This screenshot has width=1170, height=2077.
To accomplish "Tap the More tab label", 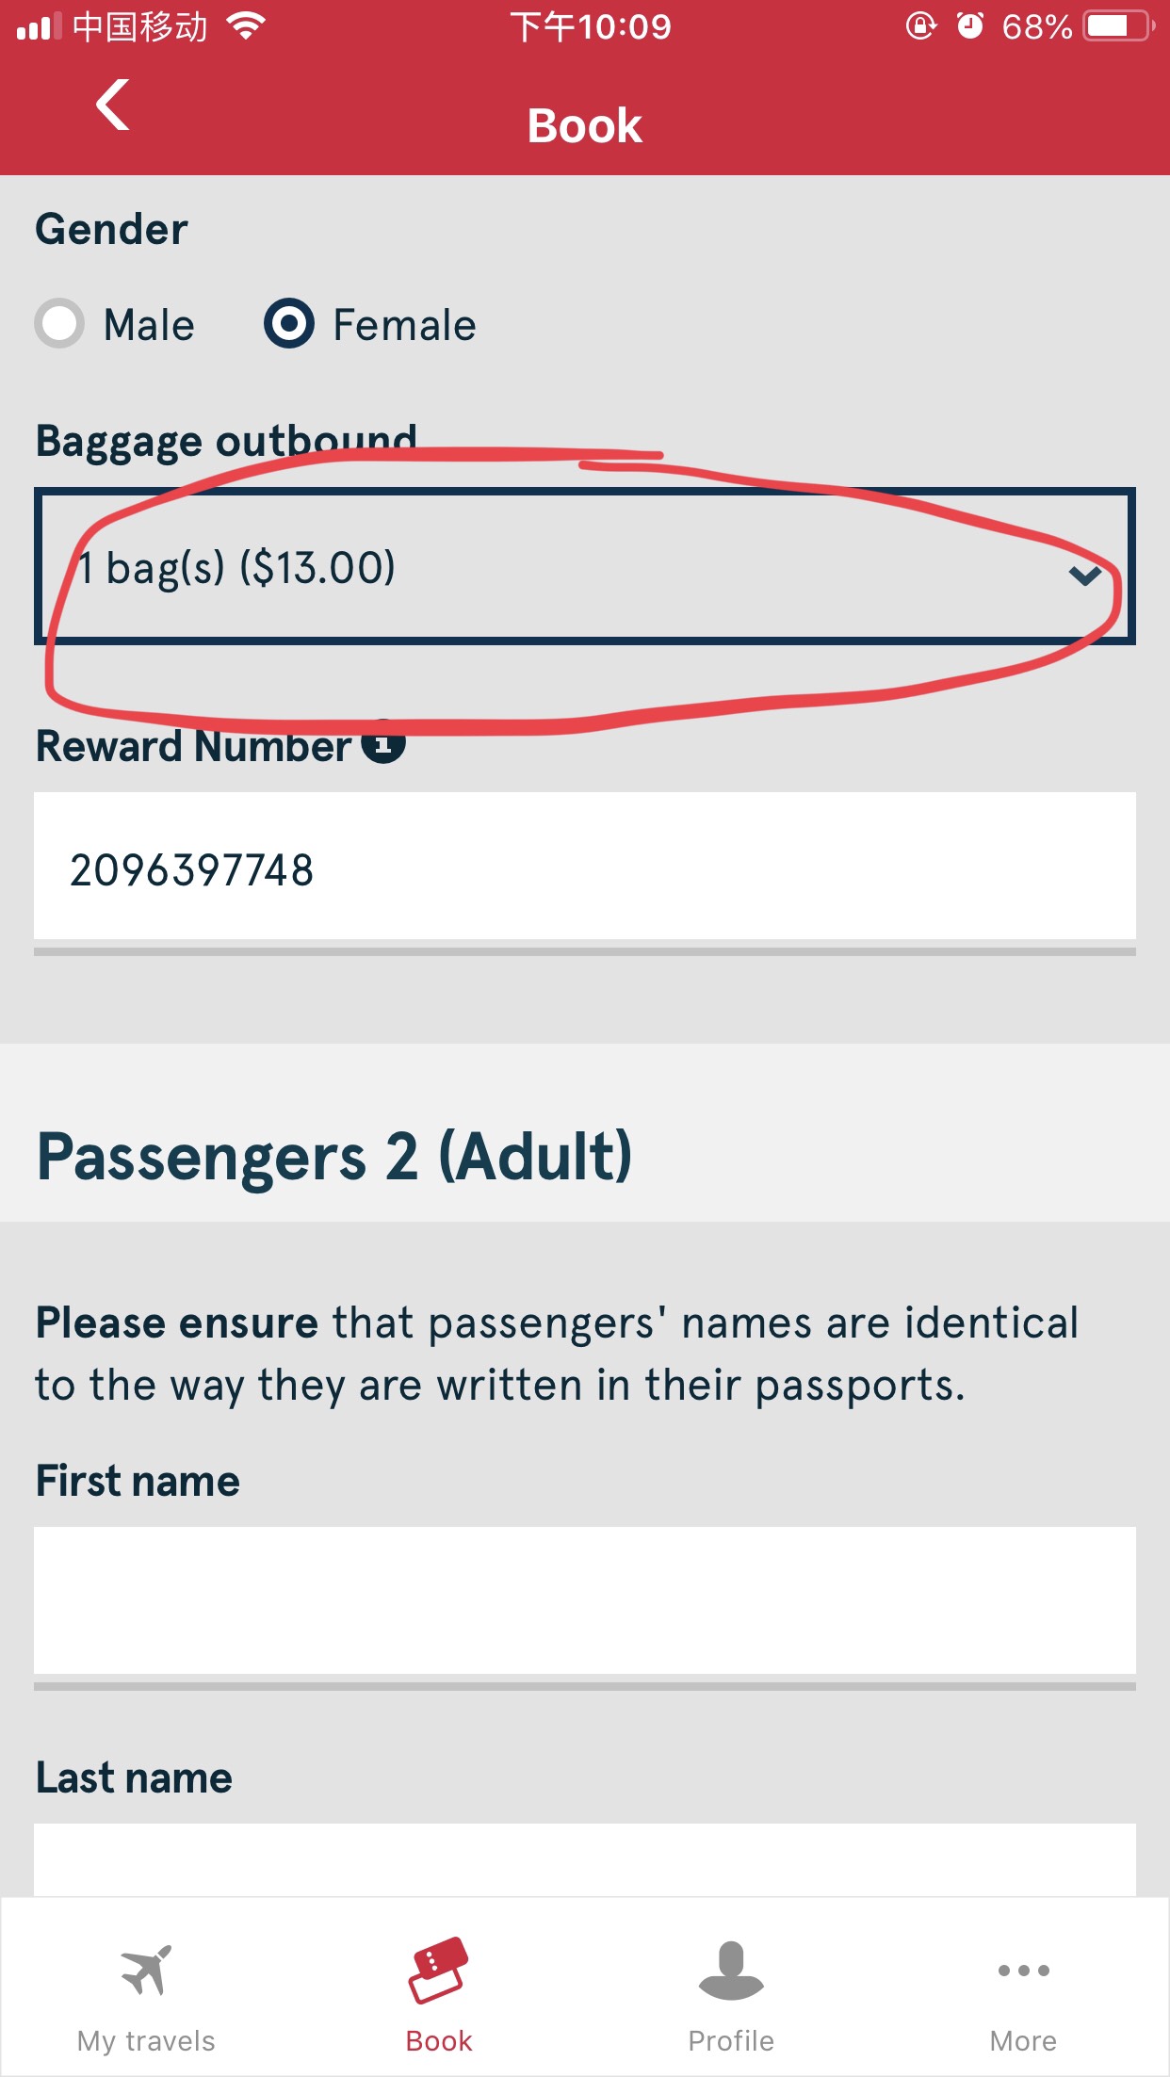I will click(1023, 2040).
